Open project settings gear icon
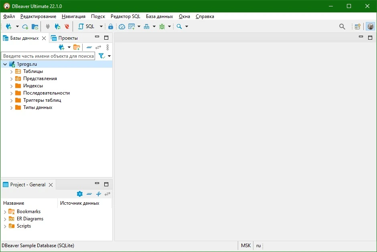 80,194
